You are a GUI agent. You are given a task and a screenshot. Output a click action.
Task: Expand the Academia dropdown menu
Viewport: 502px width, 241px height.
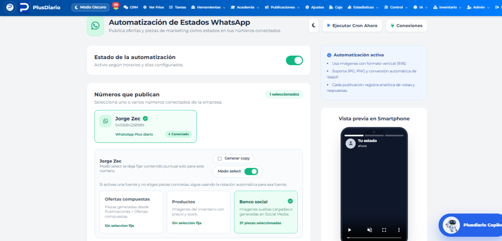pos(245,7)
